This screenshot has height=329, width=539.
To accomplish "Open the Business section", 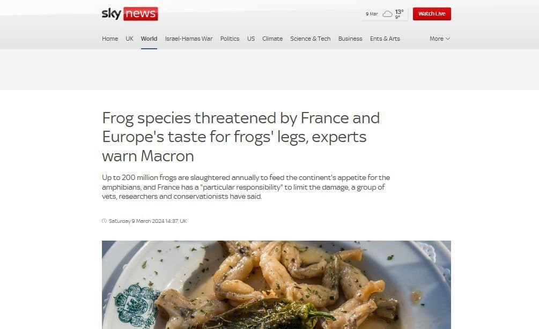I will coord(350,39).
